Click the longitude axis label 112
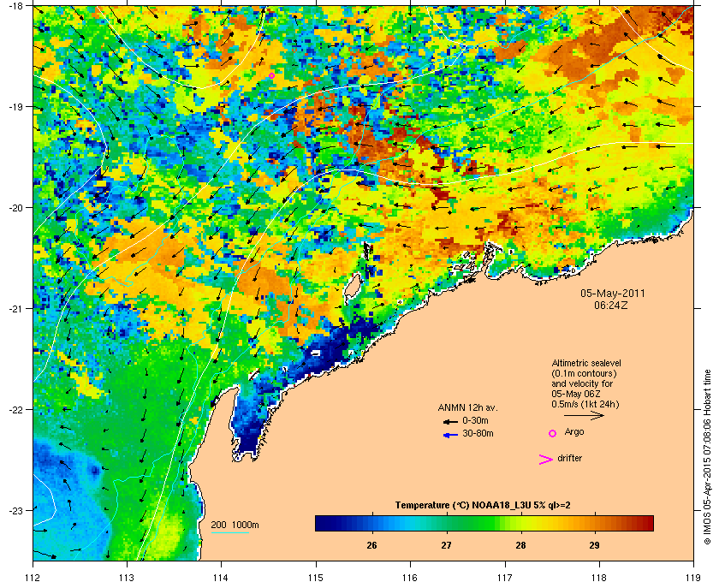This screenshot has width=719, height=582. 33,577
